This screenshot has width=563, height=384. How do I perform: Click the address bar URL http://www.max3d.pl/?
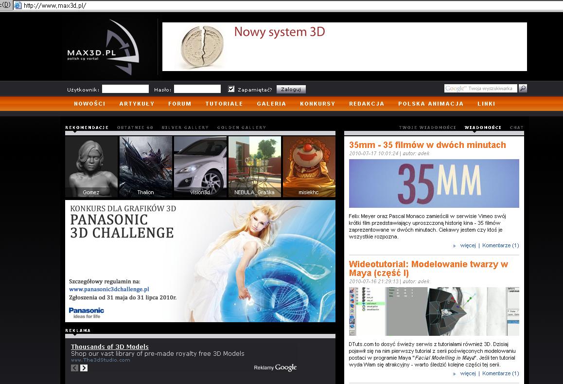[55, 6]
